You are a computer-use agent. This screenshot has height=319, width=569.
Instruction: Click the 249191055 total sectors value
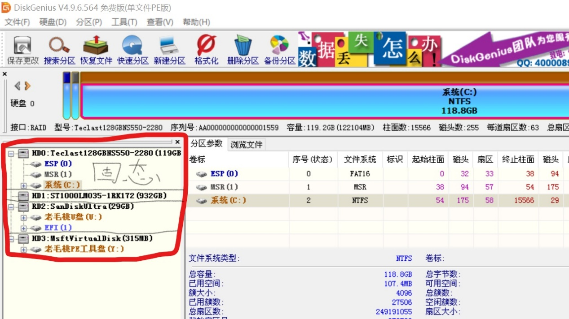394,312
